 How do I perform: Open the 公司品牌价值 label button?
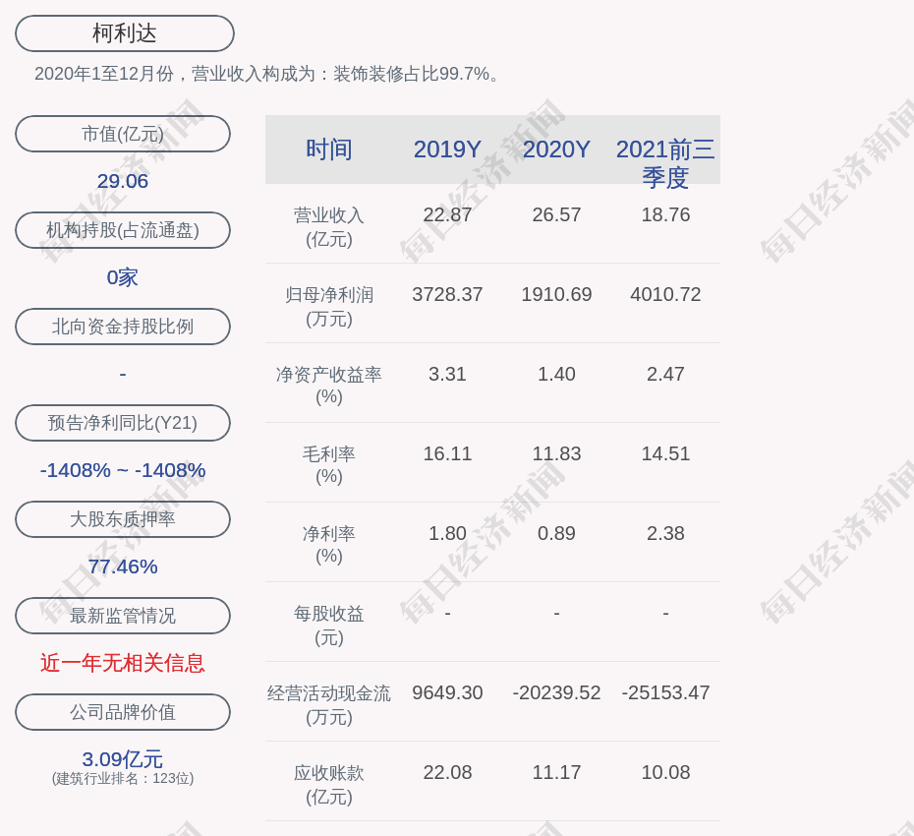coord(123,712)
